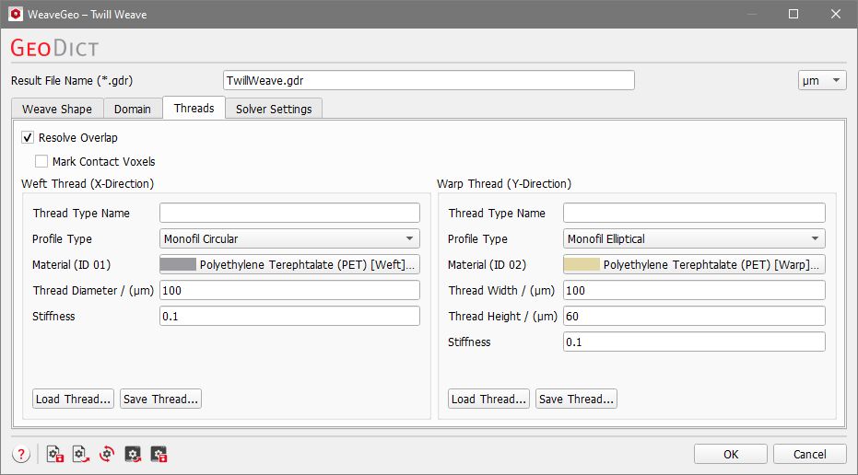This screenshot has height=475, width=858.
Task: Confirm dialog with OK button
Action: click(x=731, y=454)
